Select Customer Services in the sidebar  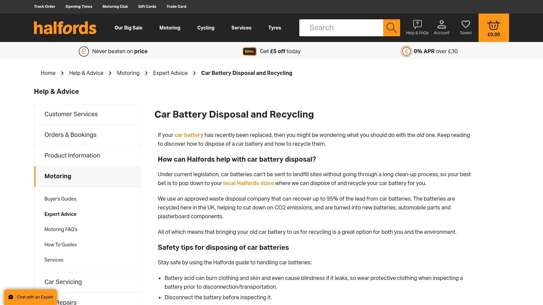click(x=71, y=114)
